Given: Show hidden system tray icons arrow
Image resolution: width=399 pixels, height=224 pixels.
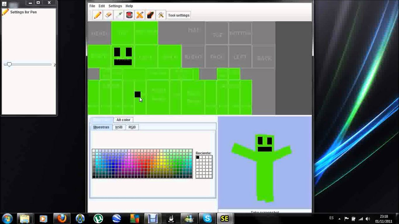Looking at the screenshot, I should 339,219.
